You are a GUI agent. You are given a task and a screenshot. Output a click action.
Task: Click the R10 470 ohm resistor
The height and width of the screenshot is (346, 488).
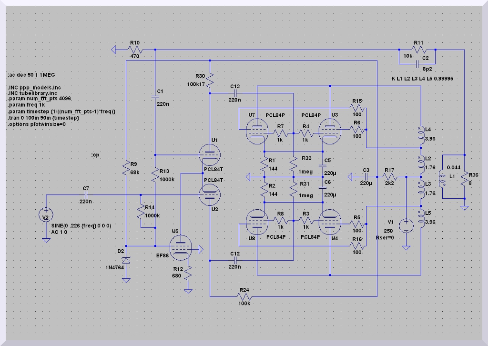(137, 49)
